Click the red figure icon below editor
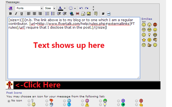The width and height of the screenshot is (172, 107). [10, 85]
